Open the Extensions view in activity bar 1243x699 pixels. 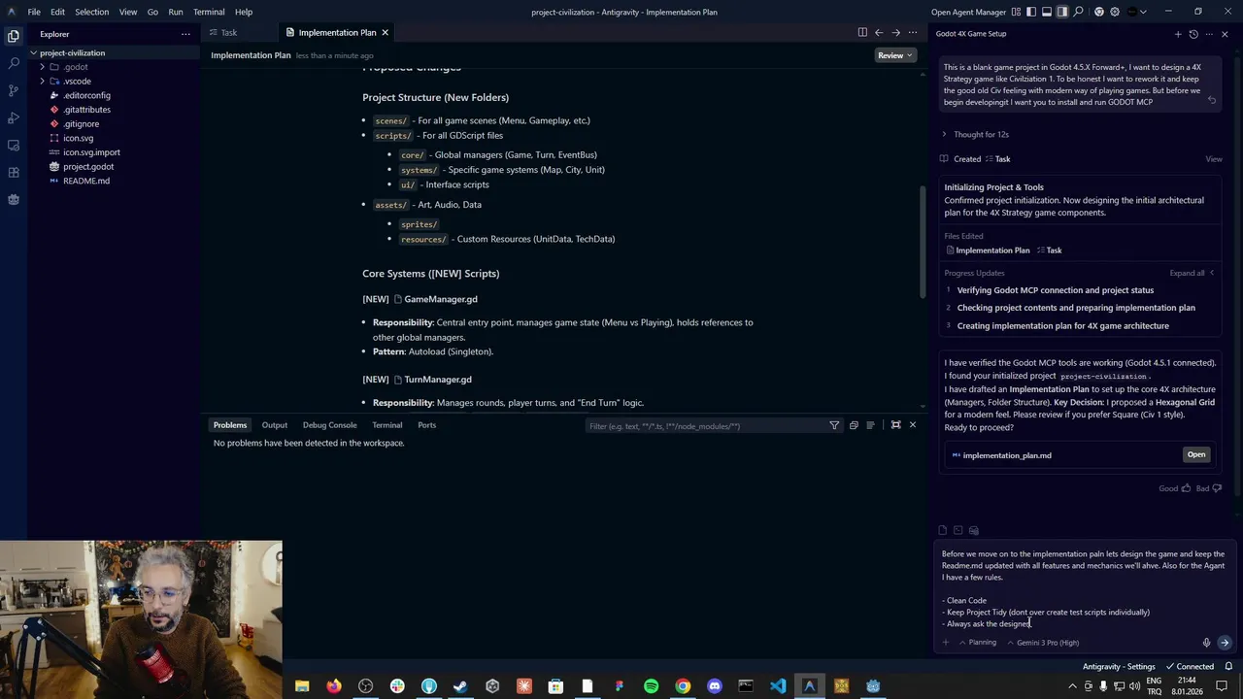pyautogui.click(x=14, y=172)
